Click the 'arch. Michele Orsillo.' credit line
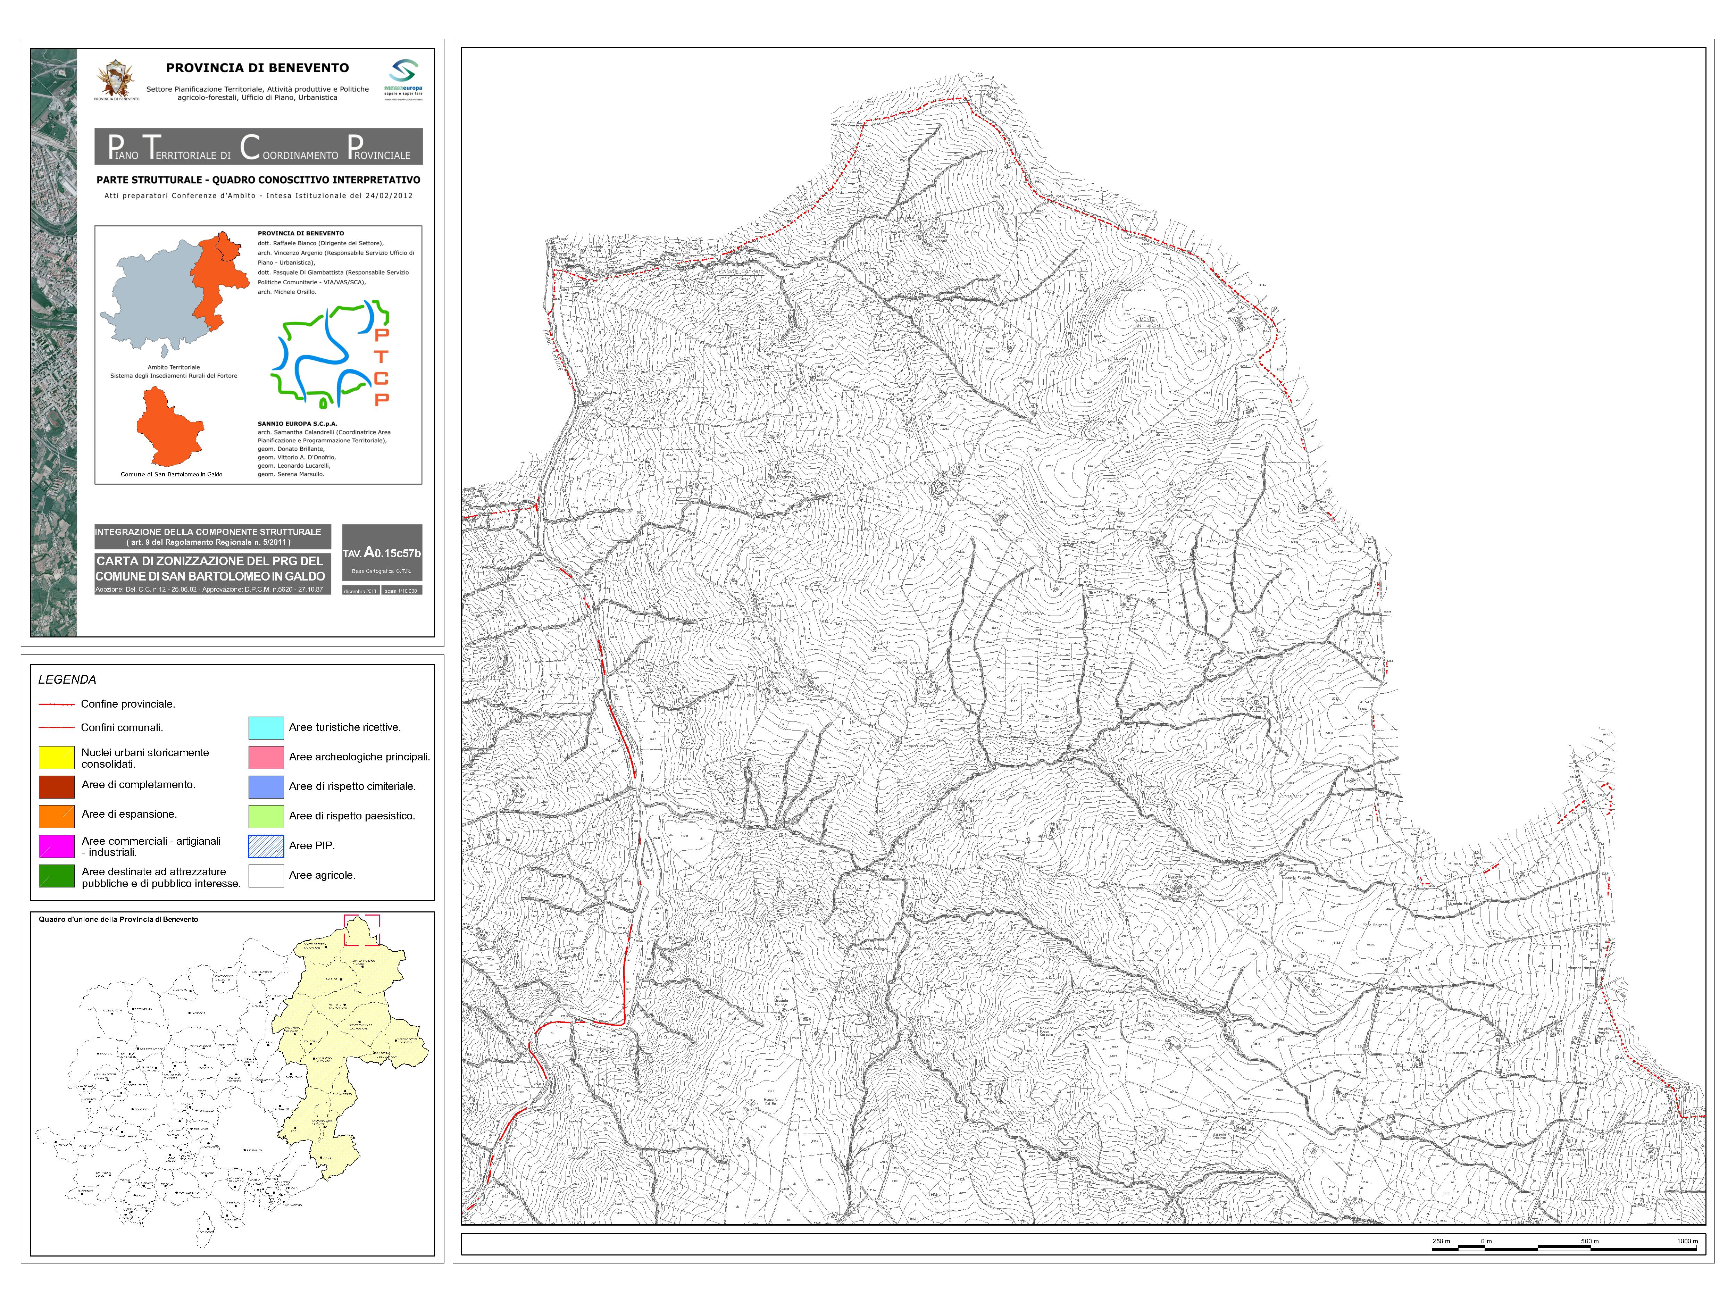The width and height of the screenshot is (1736, 1302). pyautogui.click(x=287, y=292)
